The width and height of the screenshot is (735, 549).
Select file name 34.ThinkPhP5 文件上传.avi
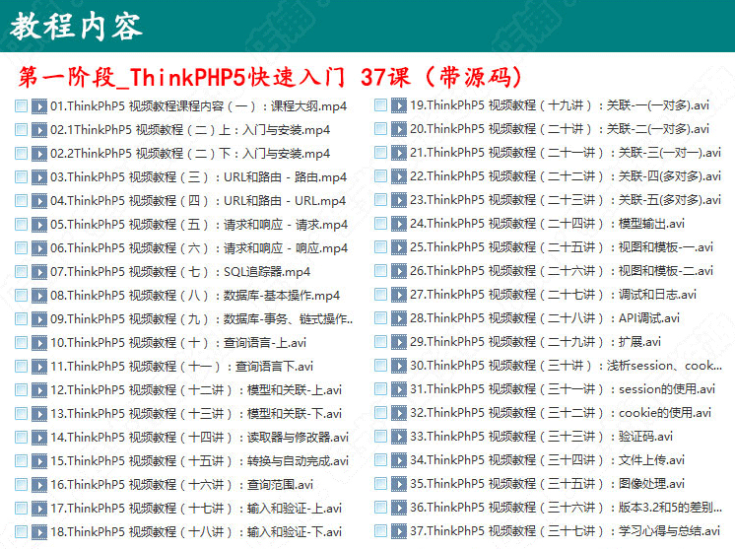tap(547, 460)
